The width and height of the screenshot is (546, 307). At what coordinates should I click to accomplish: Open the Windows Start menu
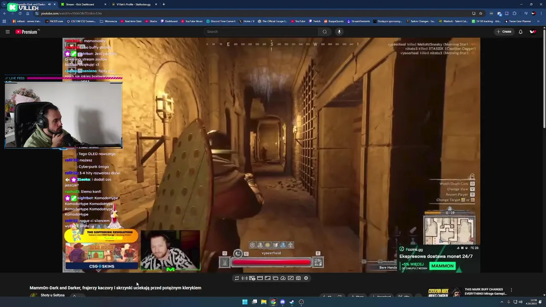coord(245,302)
